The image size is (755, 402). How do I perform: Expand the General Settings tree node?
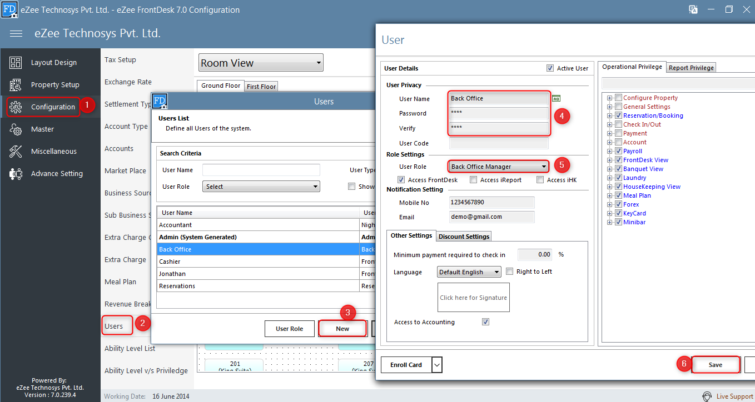pyautogui.click(x=610, y=107)
